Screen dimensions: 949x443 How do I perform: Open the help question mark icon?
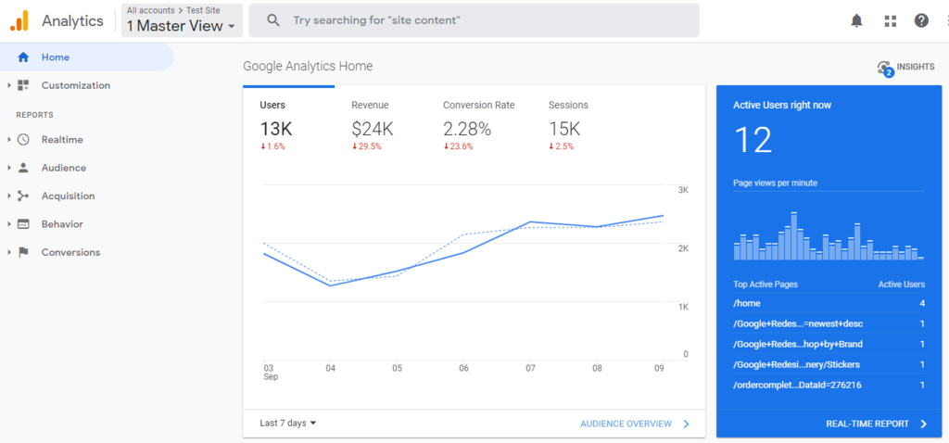(921, 20)
